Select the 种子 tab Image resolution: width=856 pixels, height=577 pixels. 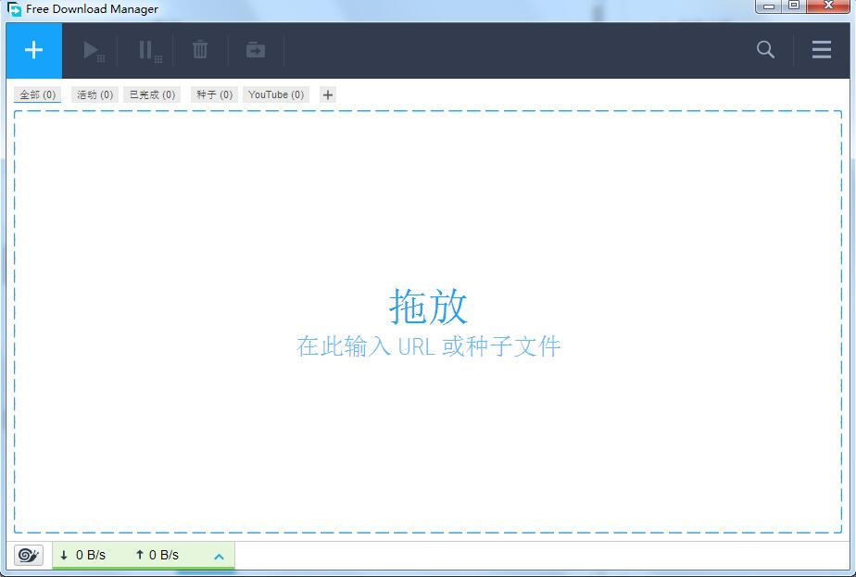coord(213,94)
